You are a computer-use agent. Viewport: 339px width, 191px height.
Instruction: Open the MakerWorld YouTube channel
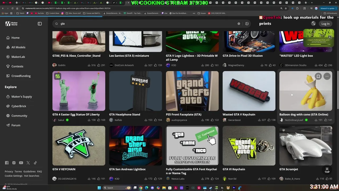click(21, 163)
